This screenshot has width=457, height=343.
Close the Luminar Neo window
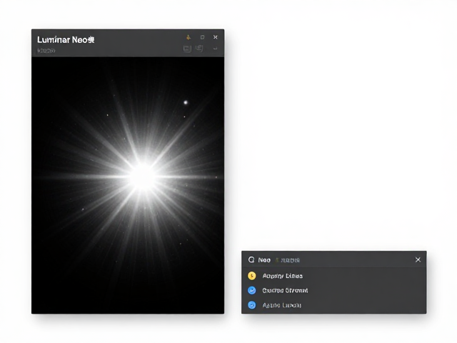pos(216,37)
